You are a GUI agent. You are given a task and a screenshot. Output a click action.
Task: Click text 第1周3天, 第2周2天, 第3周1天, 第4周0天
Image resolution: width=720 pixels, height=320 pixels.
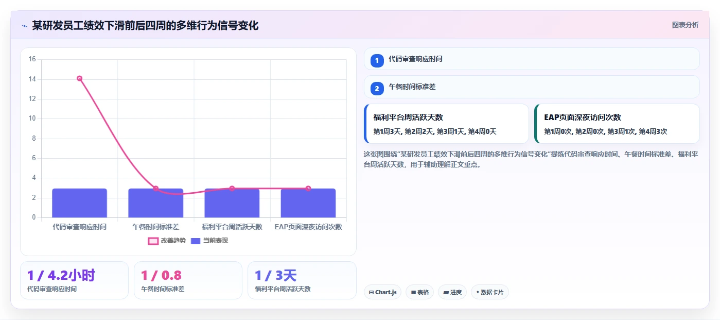435,132
